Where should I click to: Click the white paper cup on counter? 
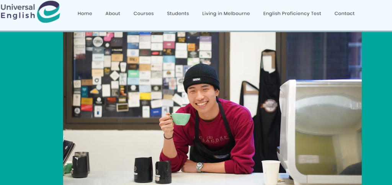271,172
